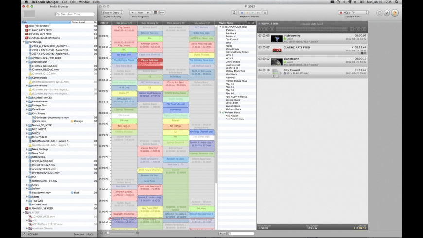Click the City Council playlist document icon
This screenshot has width=423, height=238.
point(275,73)
